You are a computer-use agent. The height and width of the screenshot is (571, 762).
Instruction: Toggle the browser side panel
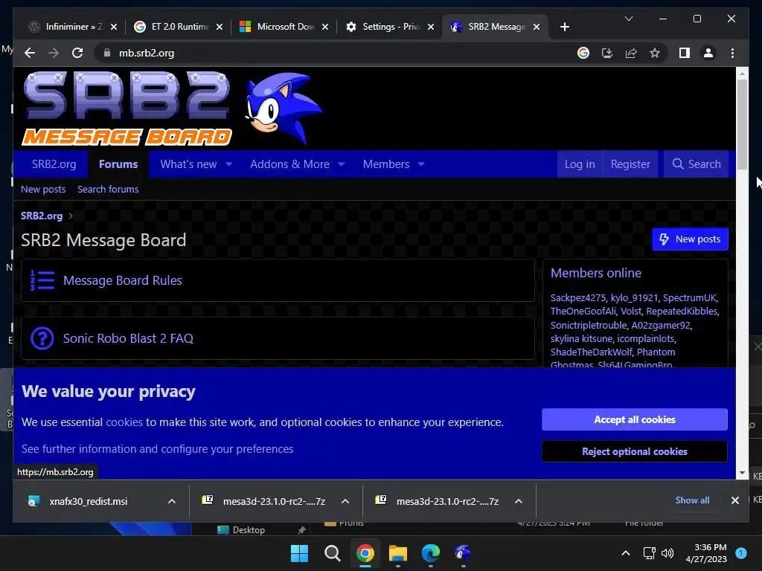tap(685, 53)
